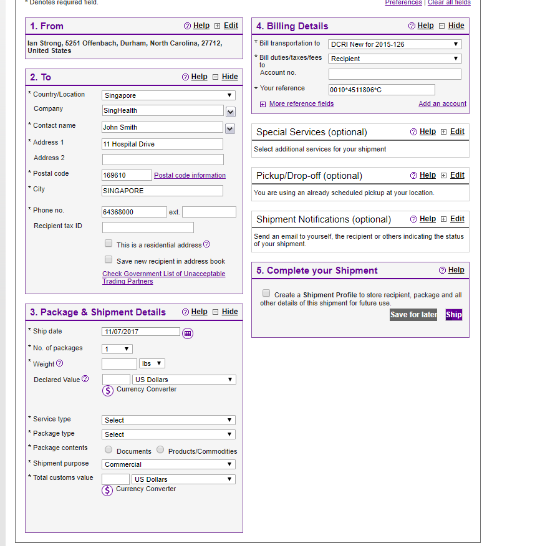Click the Recipient tax ID field

coord(148,228)
